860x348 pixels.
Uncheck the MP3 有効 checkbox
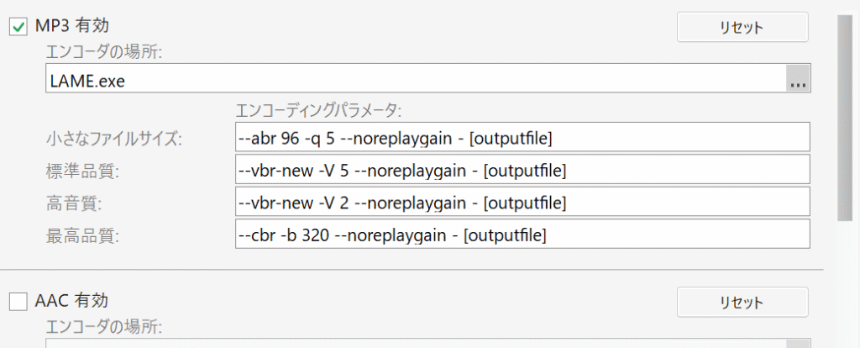(x=18, y=28)
